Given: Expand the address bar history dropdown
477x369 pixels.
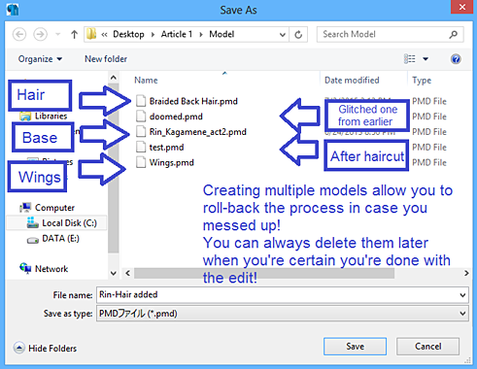Looking at the screenshot, I should click(283, 34).
